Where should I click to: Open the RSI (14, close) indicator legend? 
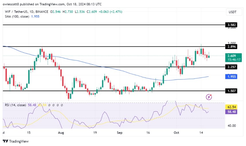15,105
